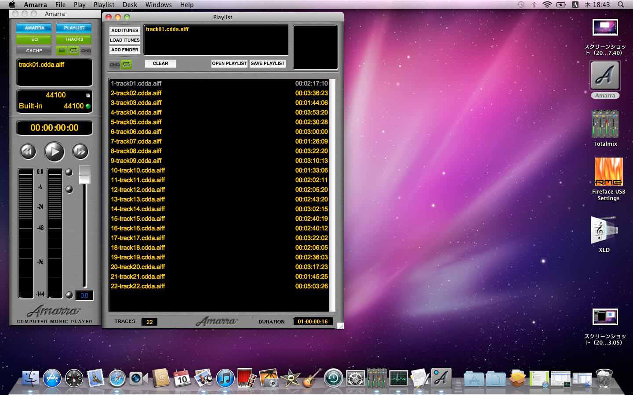The image size is (633, 395).
Task: Click the volume fader knob in the player
Action: pos(84,175)
